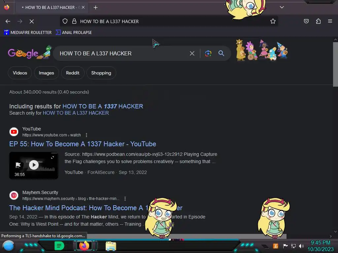Open the ANAL PROLAPSE bookmark

coord(74,32)
